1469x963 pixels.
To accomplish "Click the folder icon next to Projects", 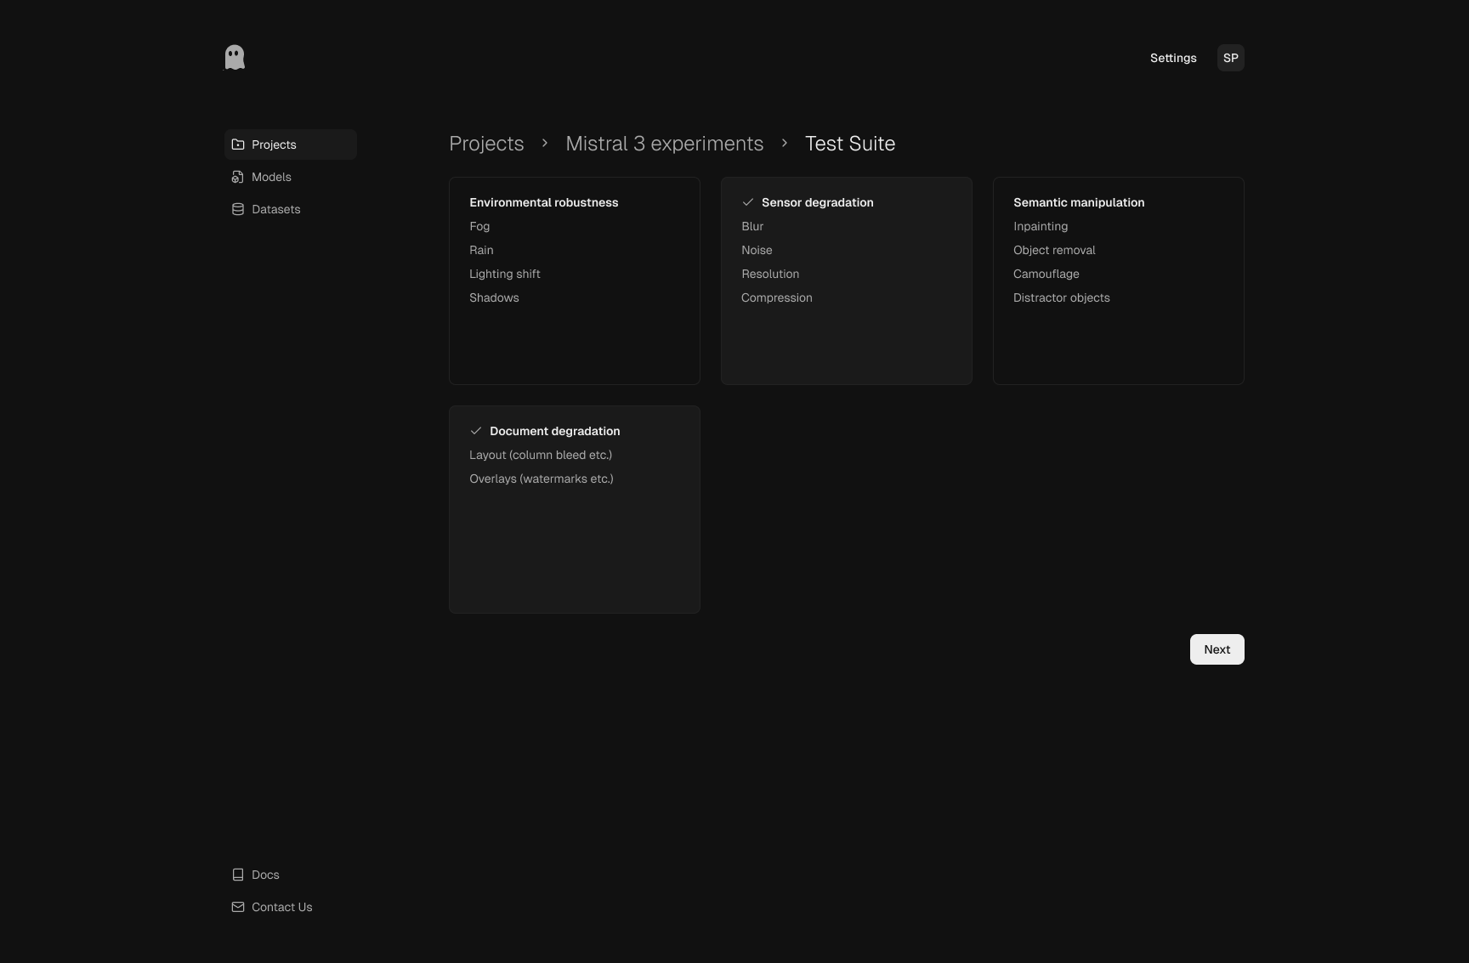I will pos(237,144).
